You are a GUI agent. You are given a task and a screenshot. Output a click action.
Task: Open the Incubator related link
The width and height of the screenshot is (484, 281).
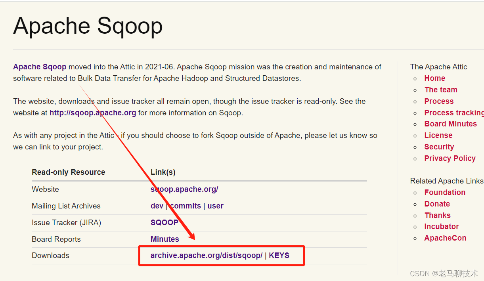(x=442, y=226)
